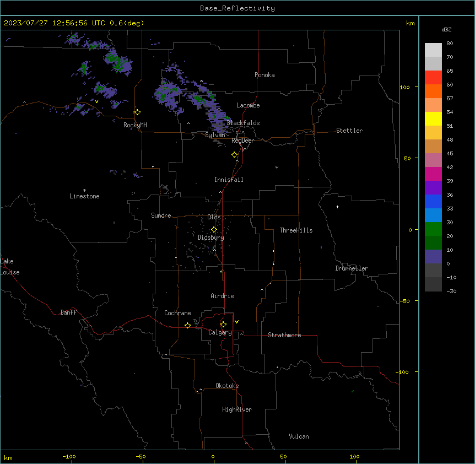Click the ThreeHills town label

(296, 230)
